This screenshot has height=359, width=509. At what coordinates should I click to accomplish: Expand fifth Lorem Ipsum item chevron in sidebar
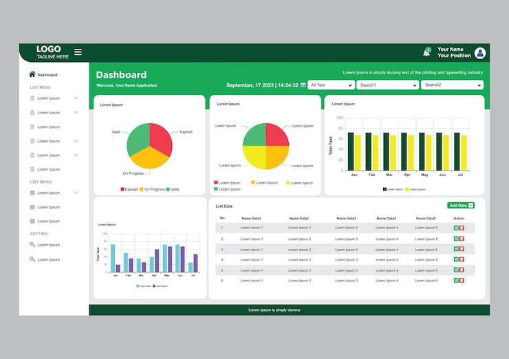click(76, 155)
